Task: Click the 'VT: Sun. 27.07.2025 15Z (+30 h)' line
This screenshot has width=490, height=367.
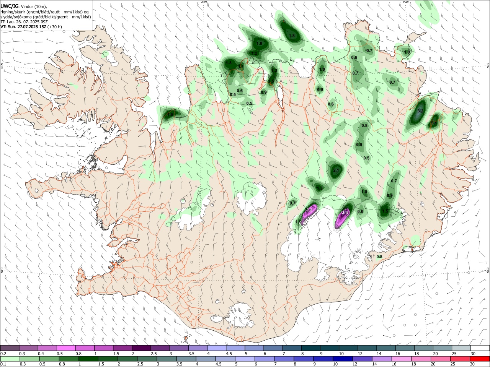Action: pyautogui.click(x=31, y=27)
